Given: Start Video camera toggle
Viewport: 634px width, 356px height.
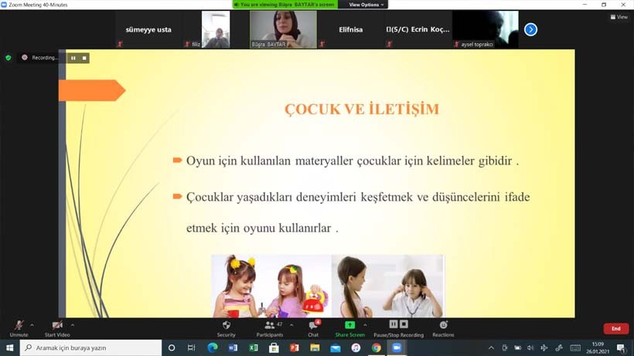Looking at the screenshot, I should (x=57, y=328).
